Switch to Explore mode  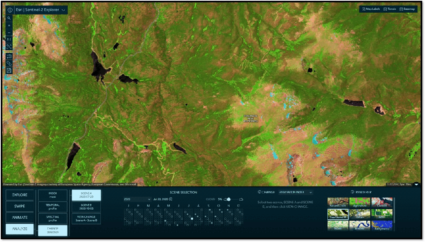coord(20,195)
